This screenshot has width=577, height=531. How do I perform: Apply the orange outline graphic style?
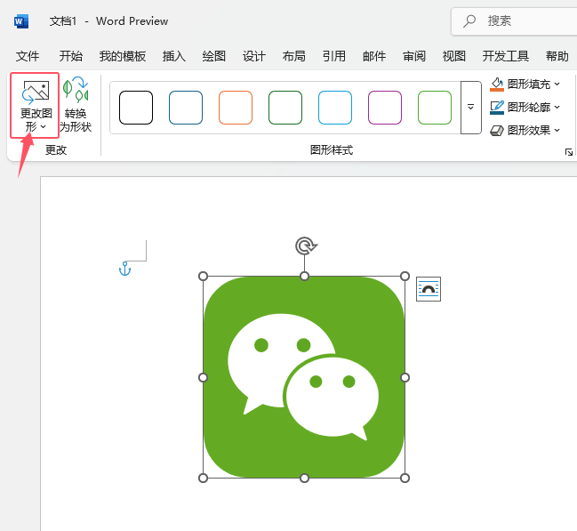tap(236, 108)
